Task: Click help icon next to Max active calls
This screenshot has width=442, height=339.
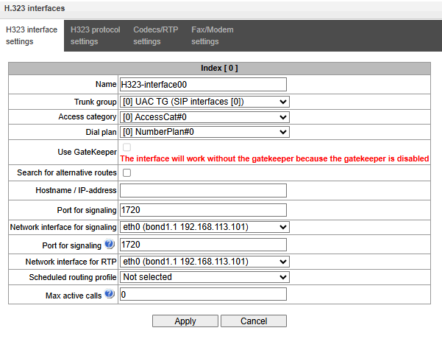Action: point(110,295)
